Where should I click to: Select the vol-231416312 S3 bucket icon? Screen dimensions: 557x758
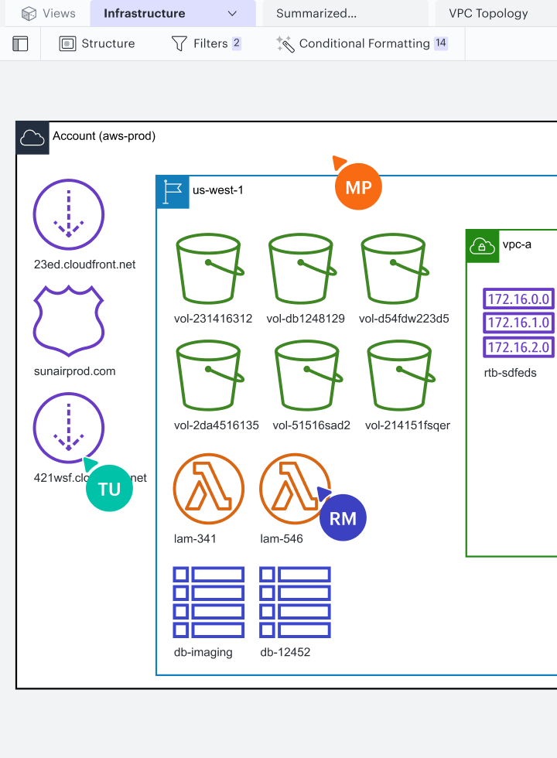point(210,268)
